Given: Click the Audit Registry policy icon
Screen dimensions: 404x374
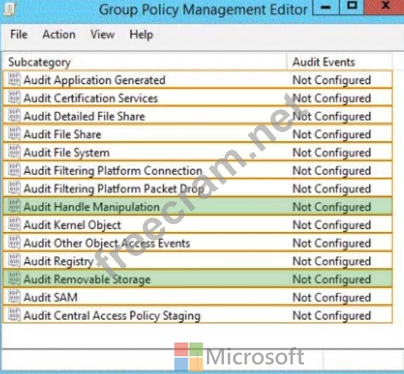Looking at the screenshot, I should click(x=14, y=261).
